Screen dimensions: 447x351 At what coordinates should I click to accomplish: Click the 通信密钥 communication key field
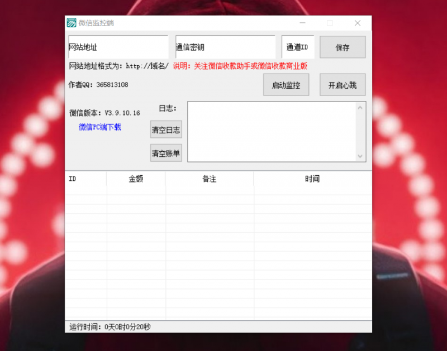[225, 47]
